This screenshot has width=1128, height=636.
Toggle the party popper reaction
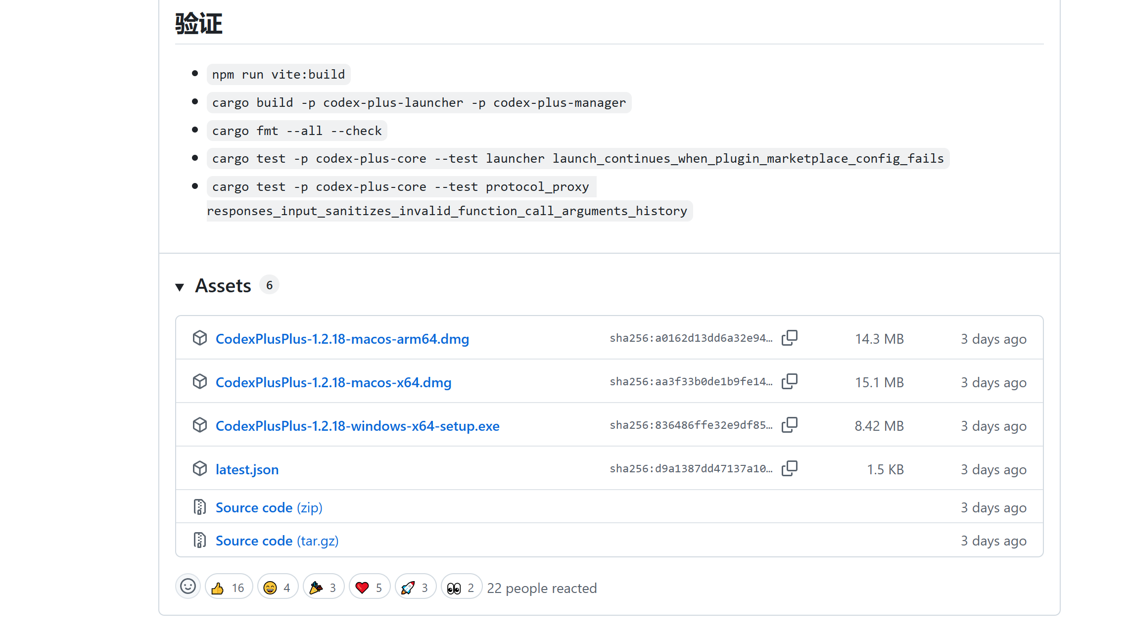point(324,587)
